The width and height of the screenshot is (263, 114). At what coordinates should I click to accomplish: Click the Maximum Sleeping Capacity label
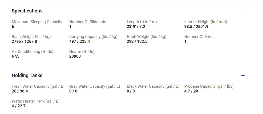(37, 22)
